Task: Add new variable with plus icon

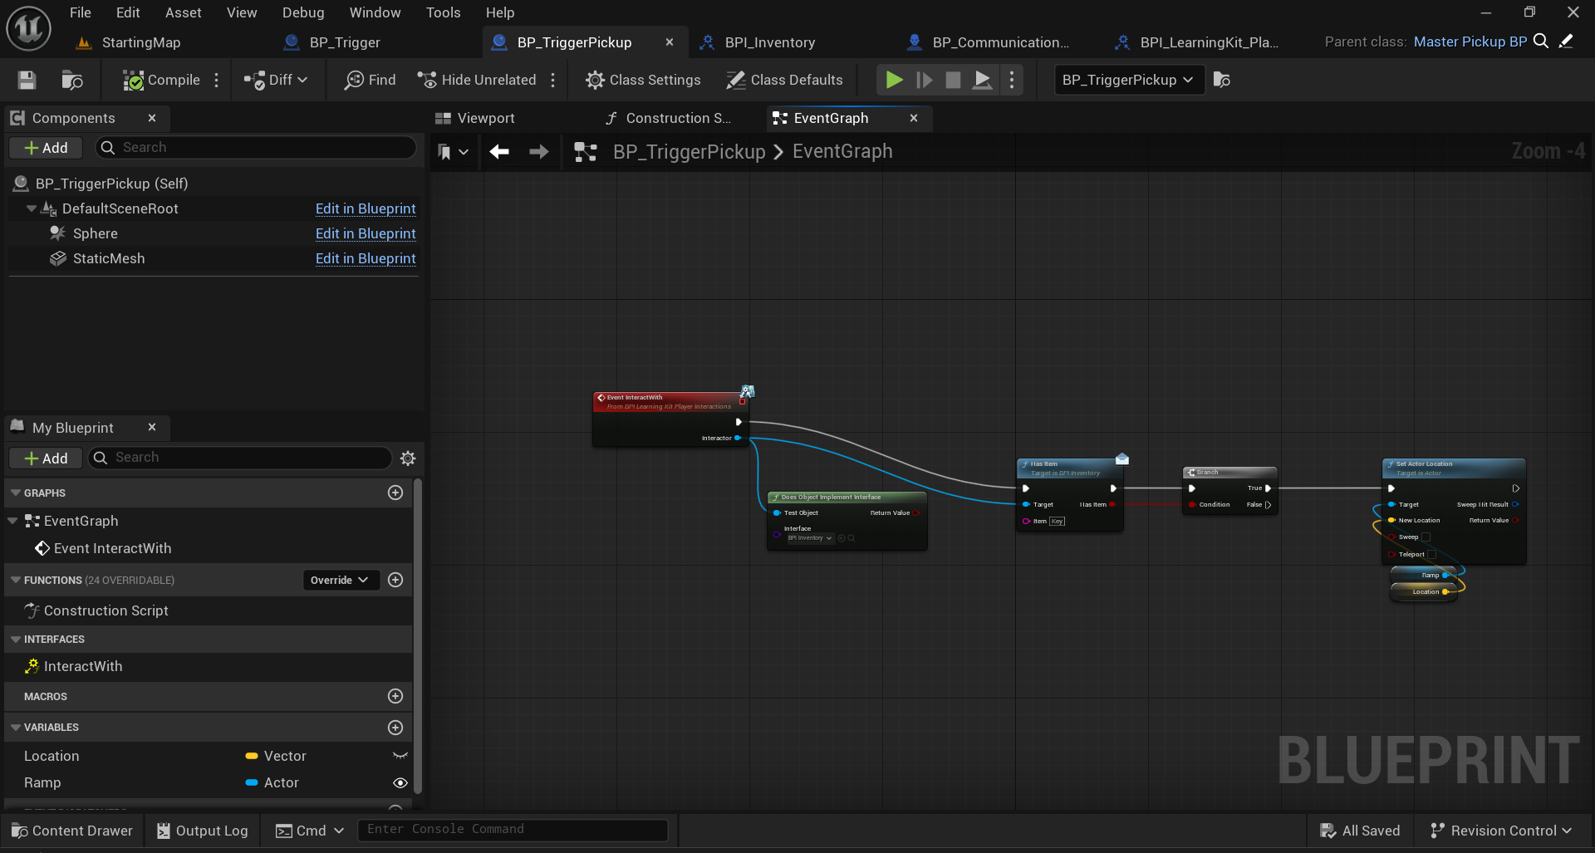Action: [395, 728]
